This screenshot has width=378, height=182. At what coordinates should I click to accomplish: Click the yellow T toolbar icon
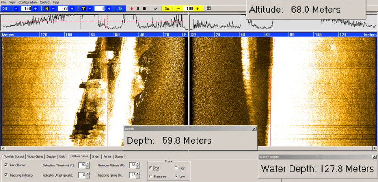coord(83,8)
